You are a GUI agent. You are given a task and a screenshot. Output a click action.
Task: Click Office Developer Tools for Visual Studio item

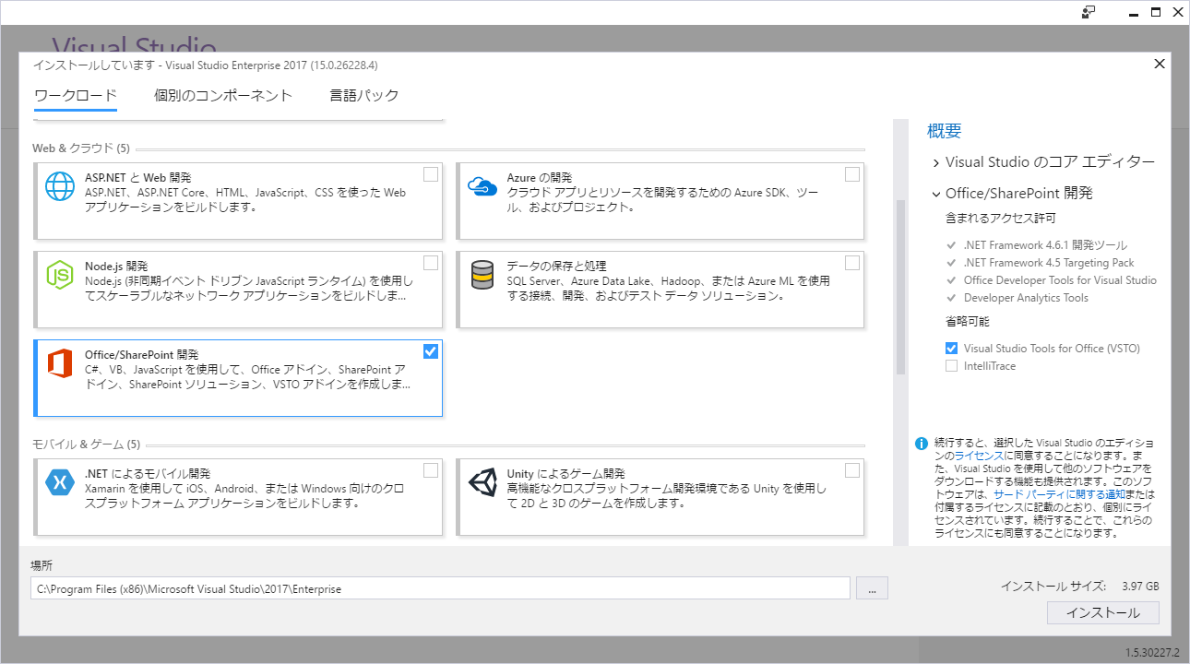tap(1060, 280)
